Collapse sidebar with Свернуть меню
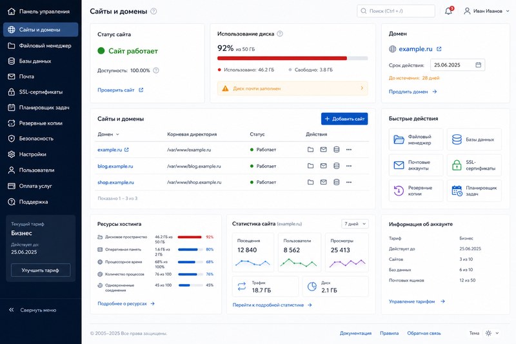This screenshot has width=516, height=344. coord(33,310)
